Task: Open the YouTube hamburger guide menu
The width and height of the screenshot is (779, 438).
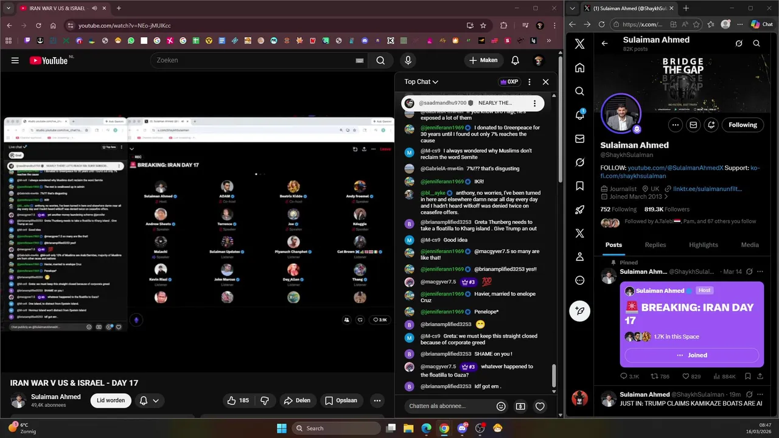Action: (15, 60)
